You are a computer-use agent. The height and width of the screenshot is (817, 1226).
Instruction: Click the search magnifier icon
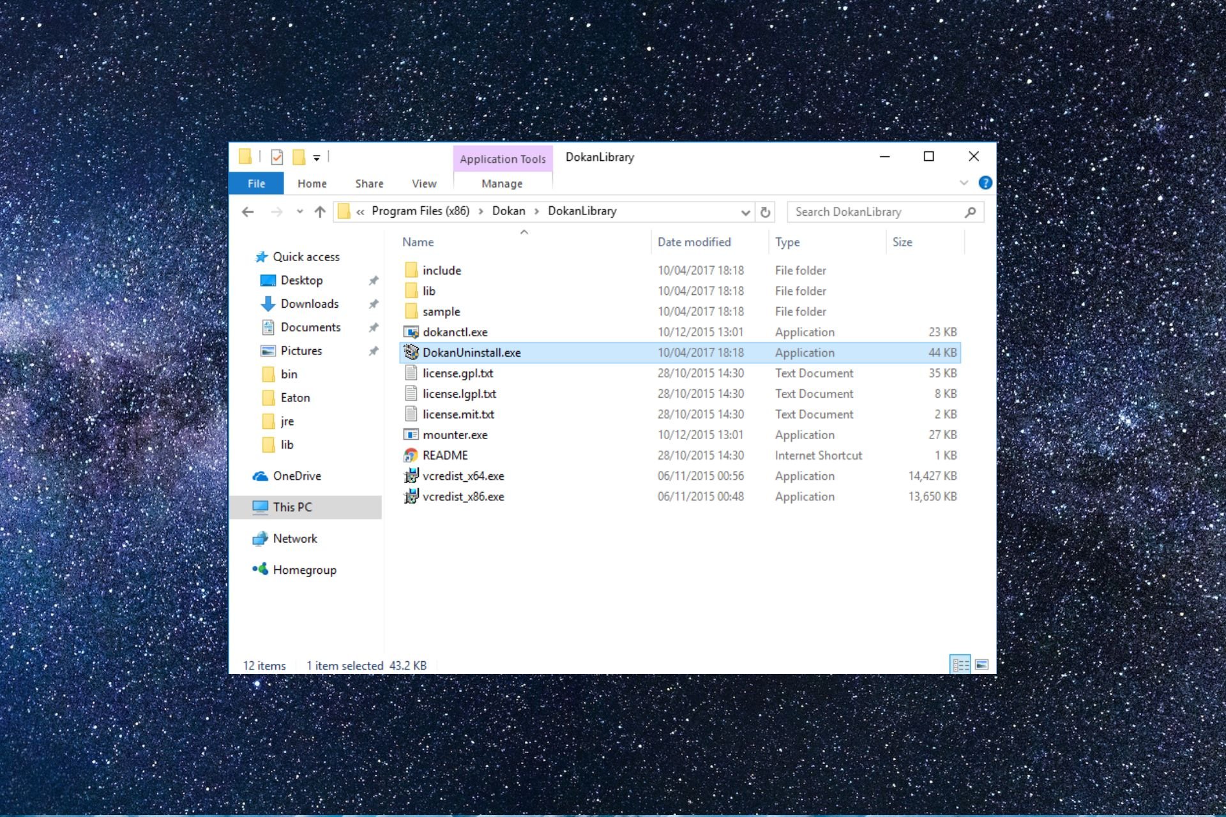coord(970,212)
